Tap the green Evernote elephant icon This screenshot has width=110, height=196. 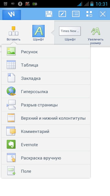coord(11,144)
